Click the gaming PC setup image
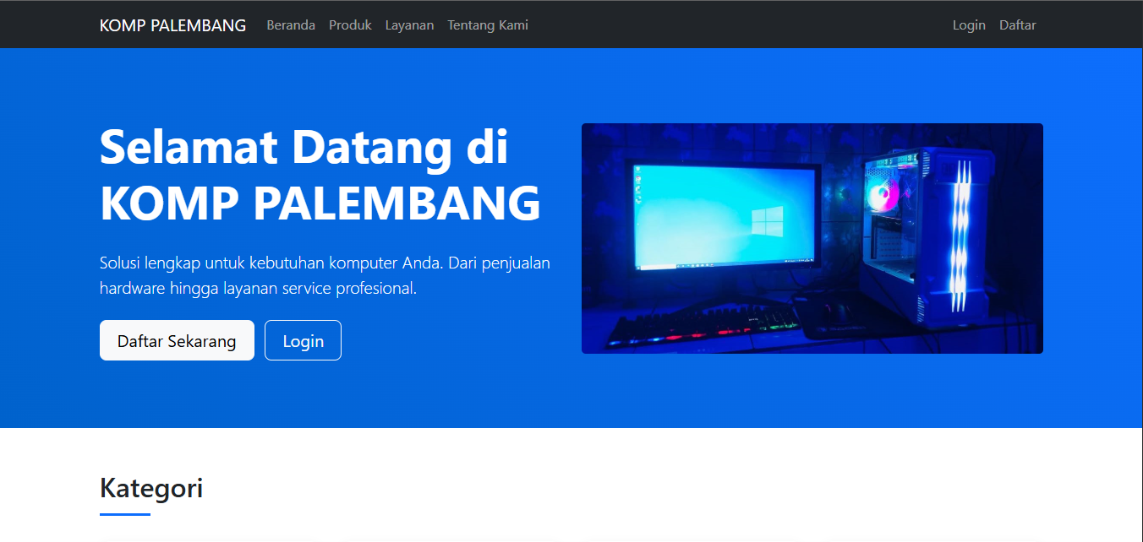The image size is (1143, 542). click(812, 238)
